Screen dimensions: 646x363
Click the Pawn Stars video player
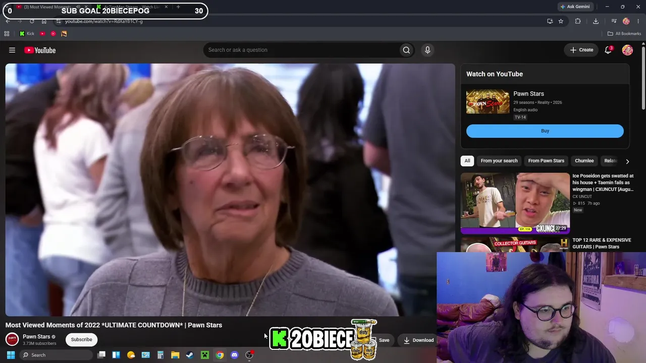[x=230, y=190]
